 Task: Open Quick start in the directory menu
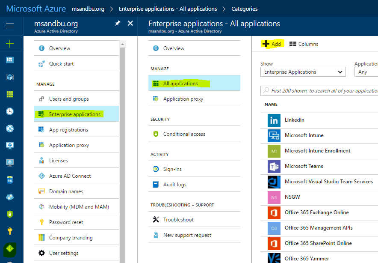pos(77,63)
